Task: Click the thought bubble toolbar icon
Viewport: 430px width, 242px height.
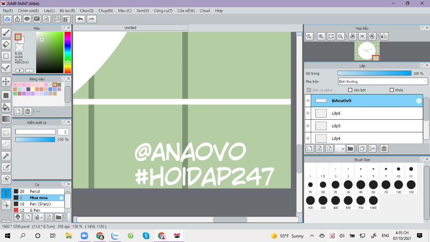Action: point(27,19)
